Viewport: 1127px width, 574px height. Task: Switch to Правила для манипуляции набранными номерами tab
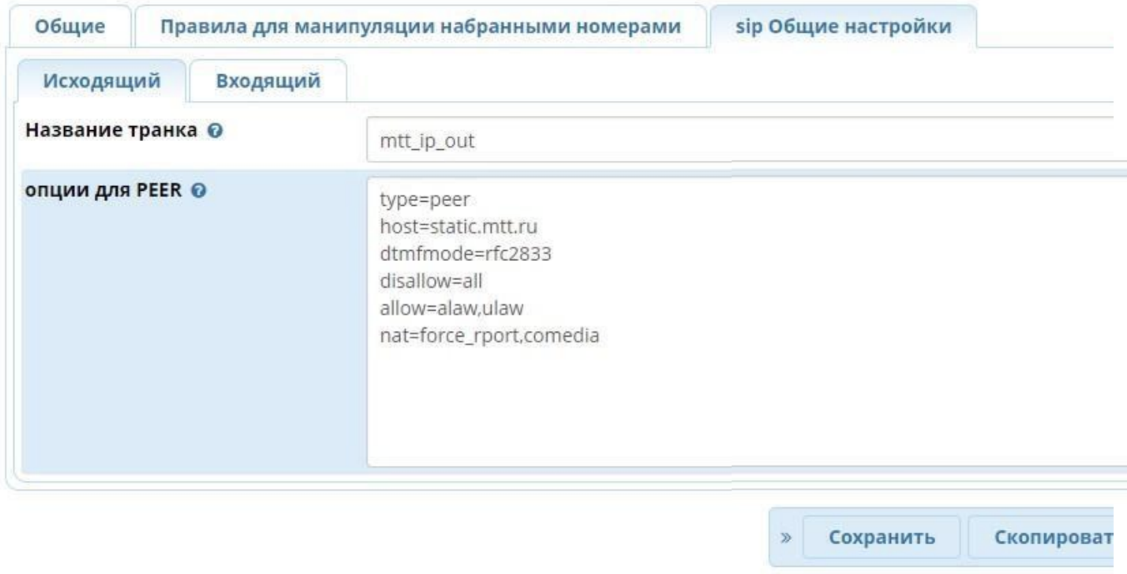click(x=421, y=26)
